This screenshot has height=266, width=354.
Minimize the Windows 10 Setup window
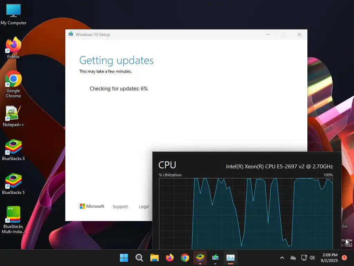[x=268, y=34]
